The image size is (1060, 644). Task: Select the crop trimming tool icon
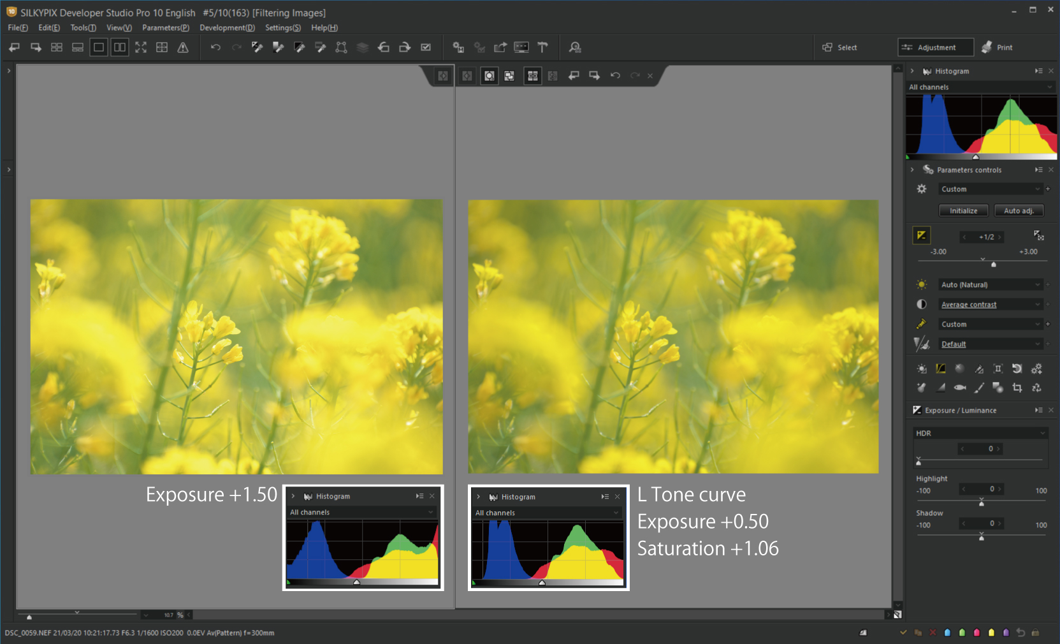1017,387
